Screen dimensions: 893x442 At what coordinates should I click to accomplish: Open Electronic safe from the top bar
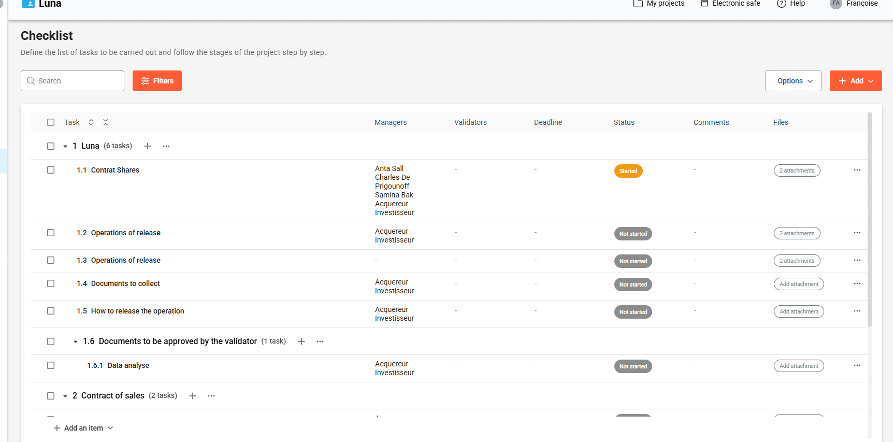[x=730, y=4]
